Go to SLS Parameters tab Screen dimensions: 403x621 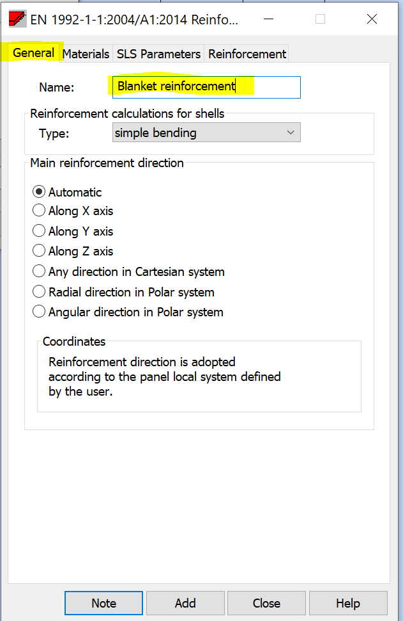coord(158,54)
